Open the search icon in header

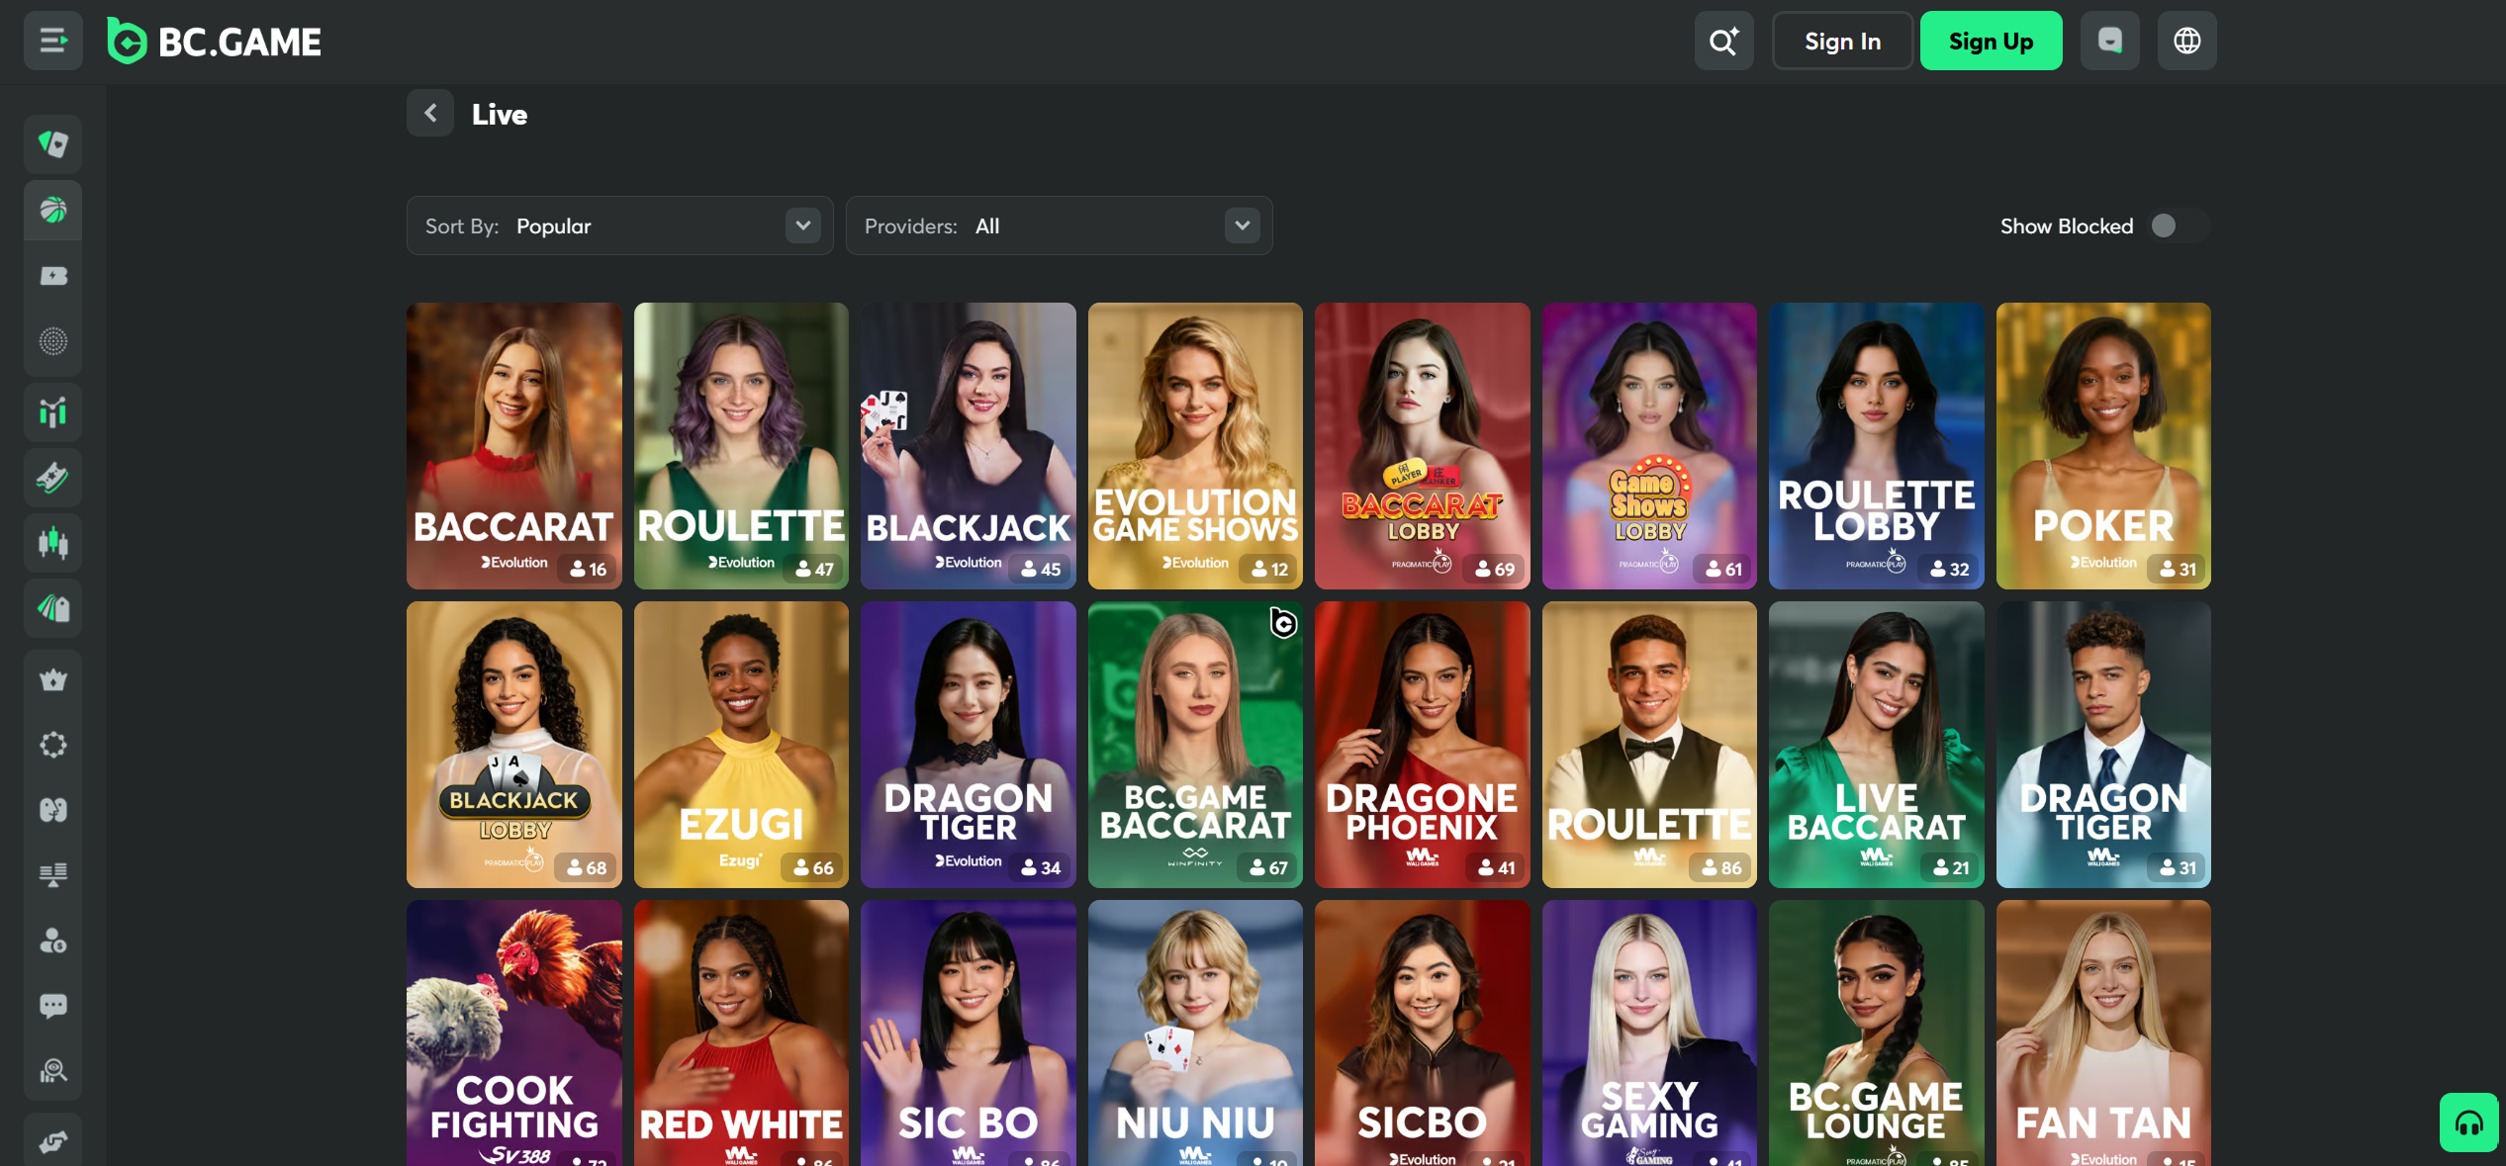click(x=1723, y=41)
